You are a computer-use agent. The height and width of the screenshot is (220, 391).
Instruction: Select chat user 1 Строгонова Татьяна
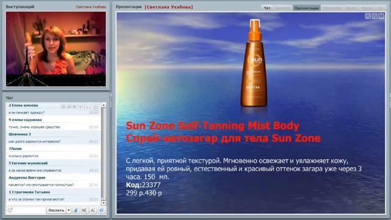(x=29, y=192)
